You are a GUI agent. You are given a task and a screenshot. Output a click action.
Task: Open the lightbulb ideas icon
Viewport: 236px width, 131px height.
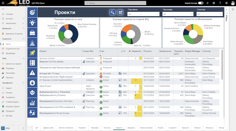pyautogui.click(x=32, y=22)
